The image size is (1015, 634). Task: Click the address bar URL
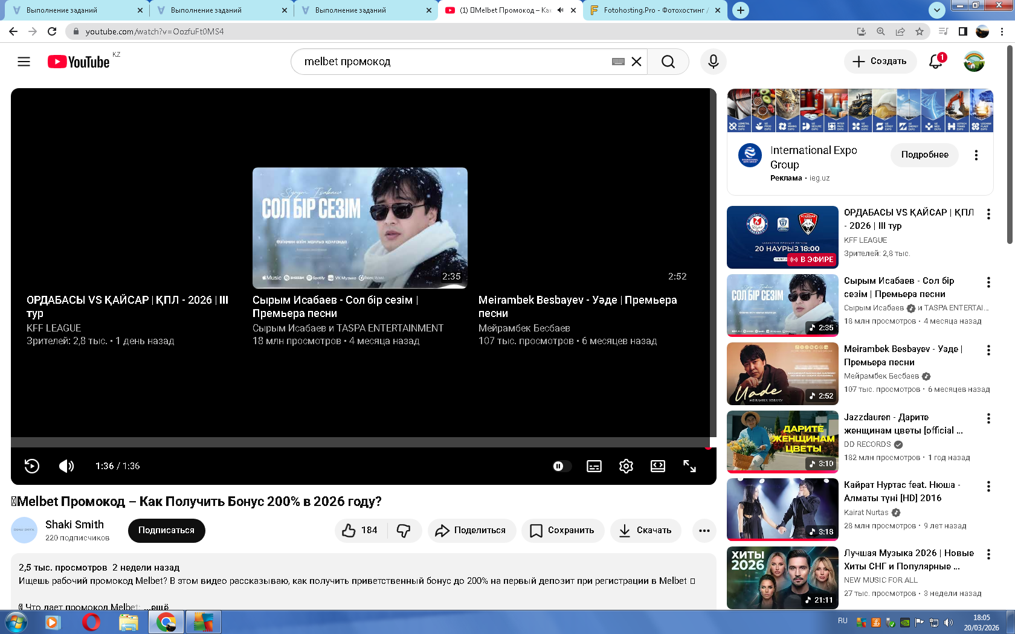tap(155, 31)
